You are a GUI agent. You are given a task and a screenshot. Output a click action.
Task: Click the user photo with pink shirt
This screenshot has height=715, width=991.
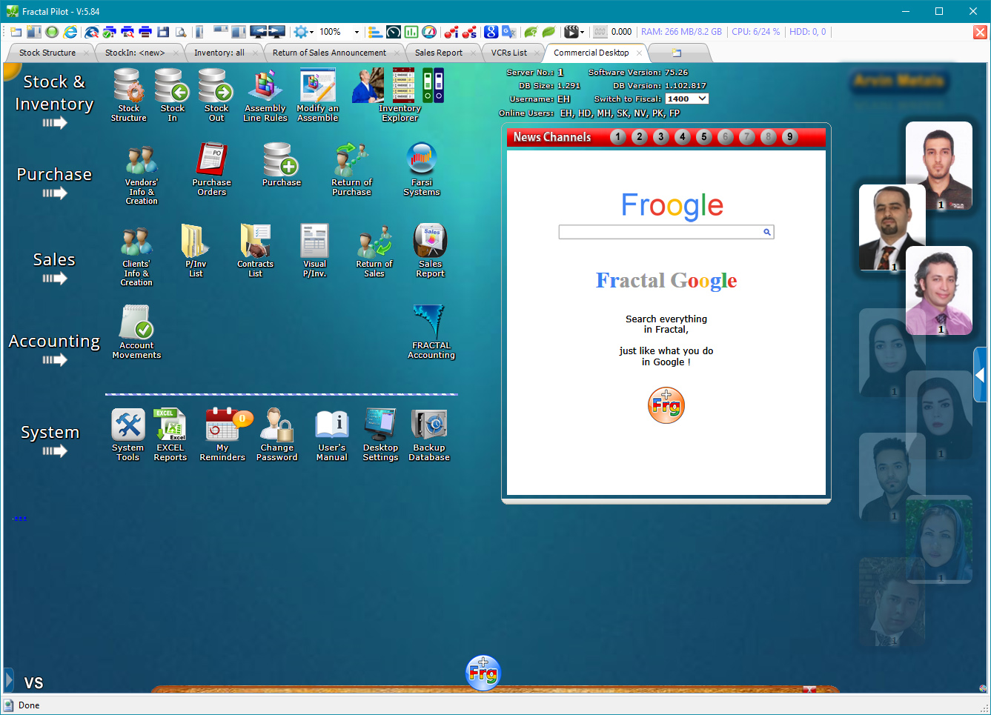[x=939, y=290]
